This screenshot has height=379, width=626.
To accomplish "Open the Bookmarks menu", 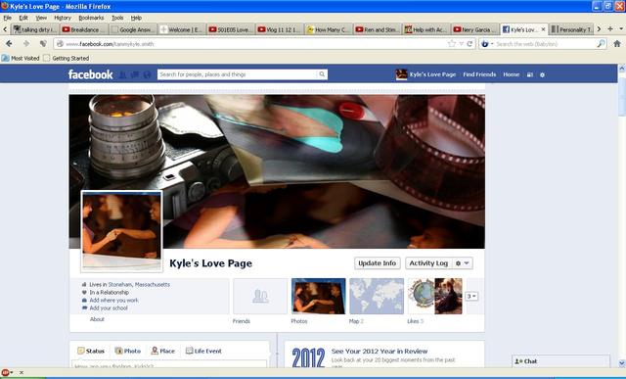I will click(x=91, y=18).
